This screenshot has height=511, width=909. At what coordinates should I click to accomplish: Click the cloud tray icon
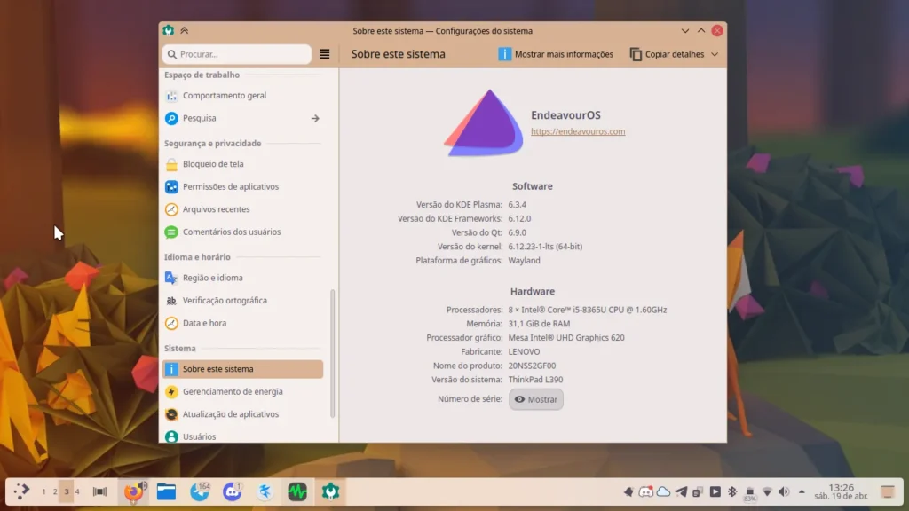point(663,491)
